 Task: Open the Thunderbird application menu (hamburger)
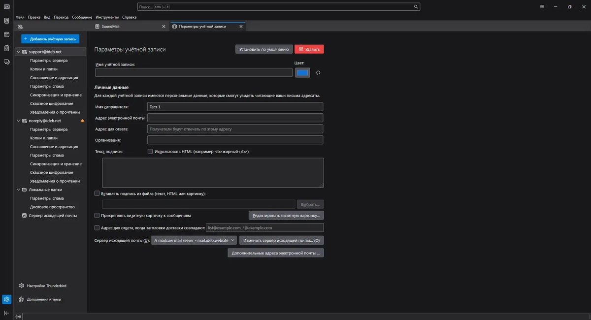pos(542,7)
